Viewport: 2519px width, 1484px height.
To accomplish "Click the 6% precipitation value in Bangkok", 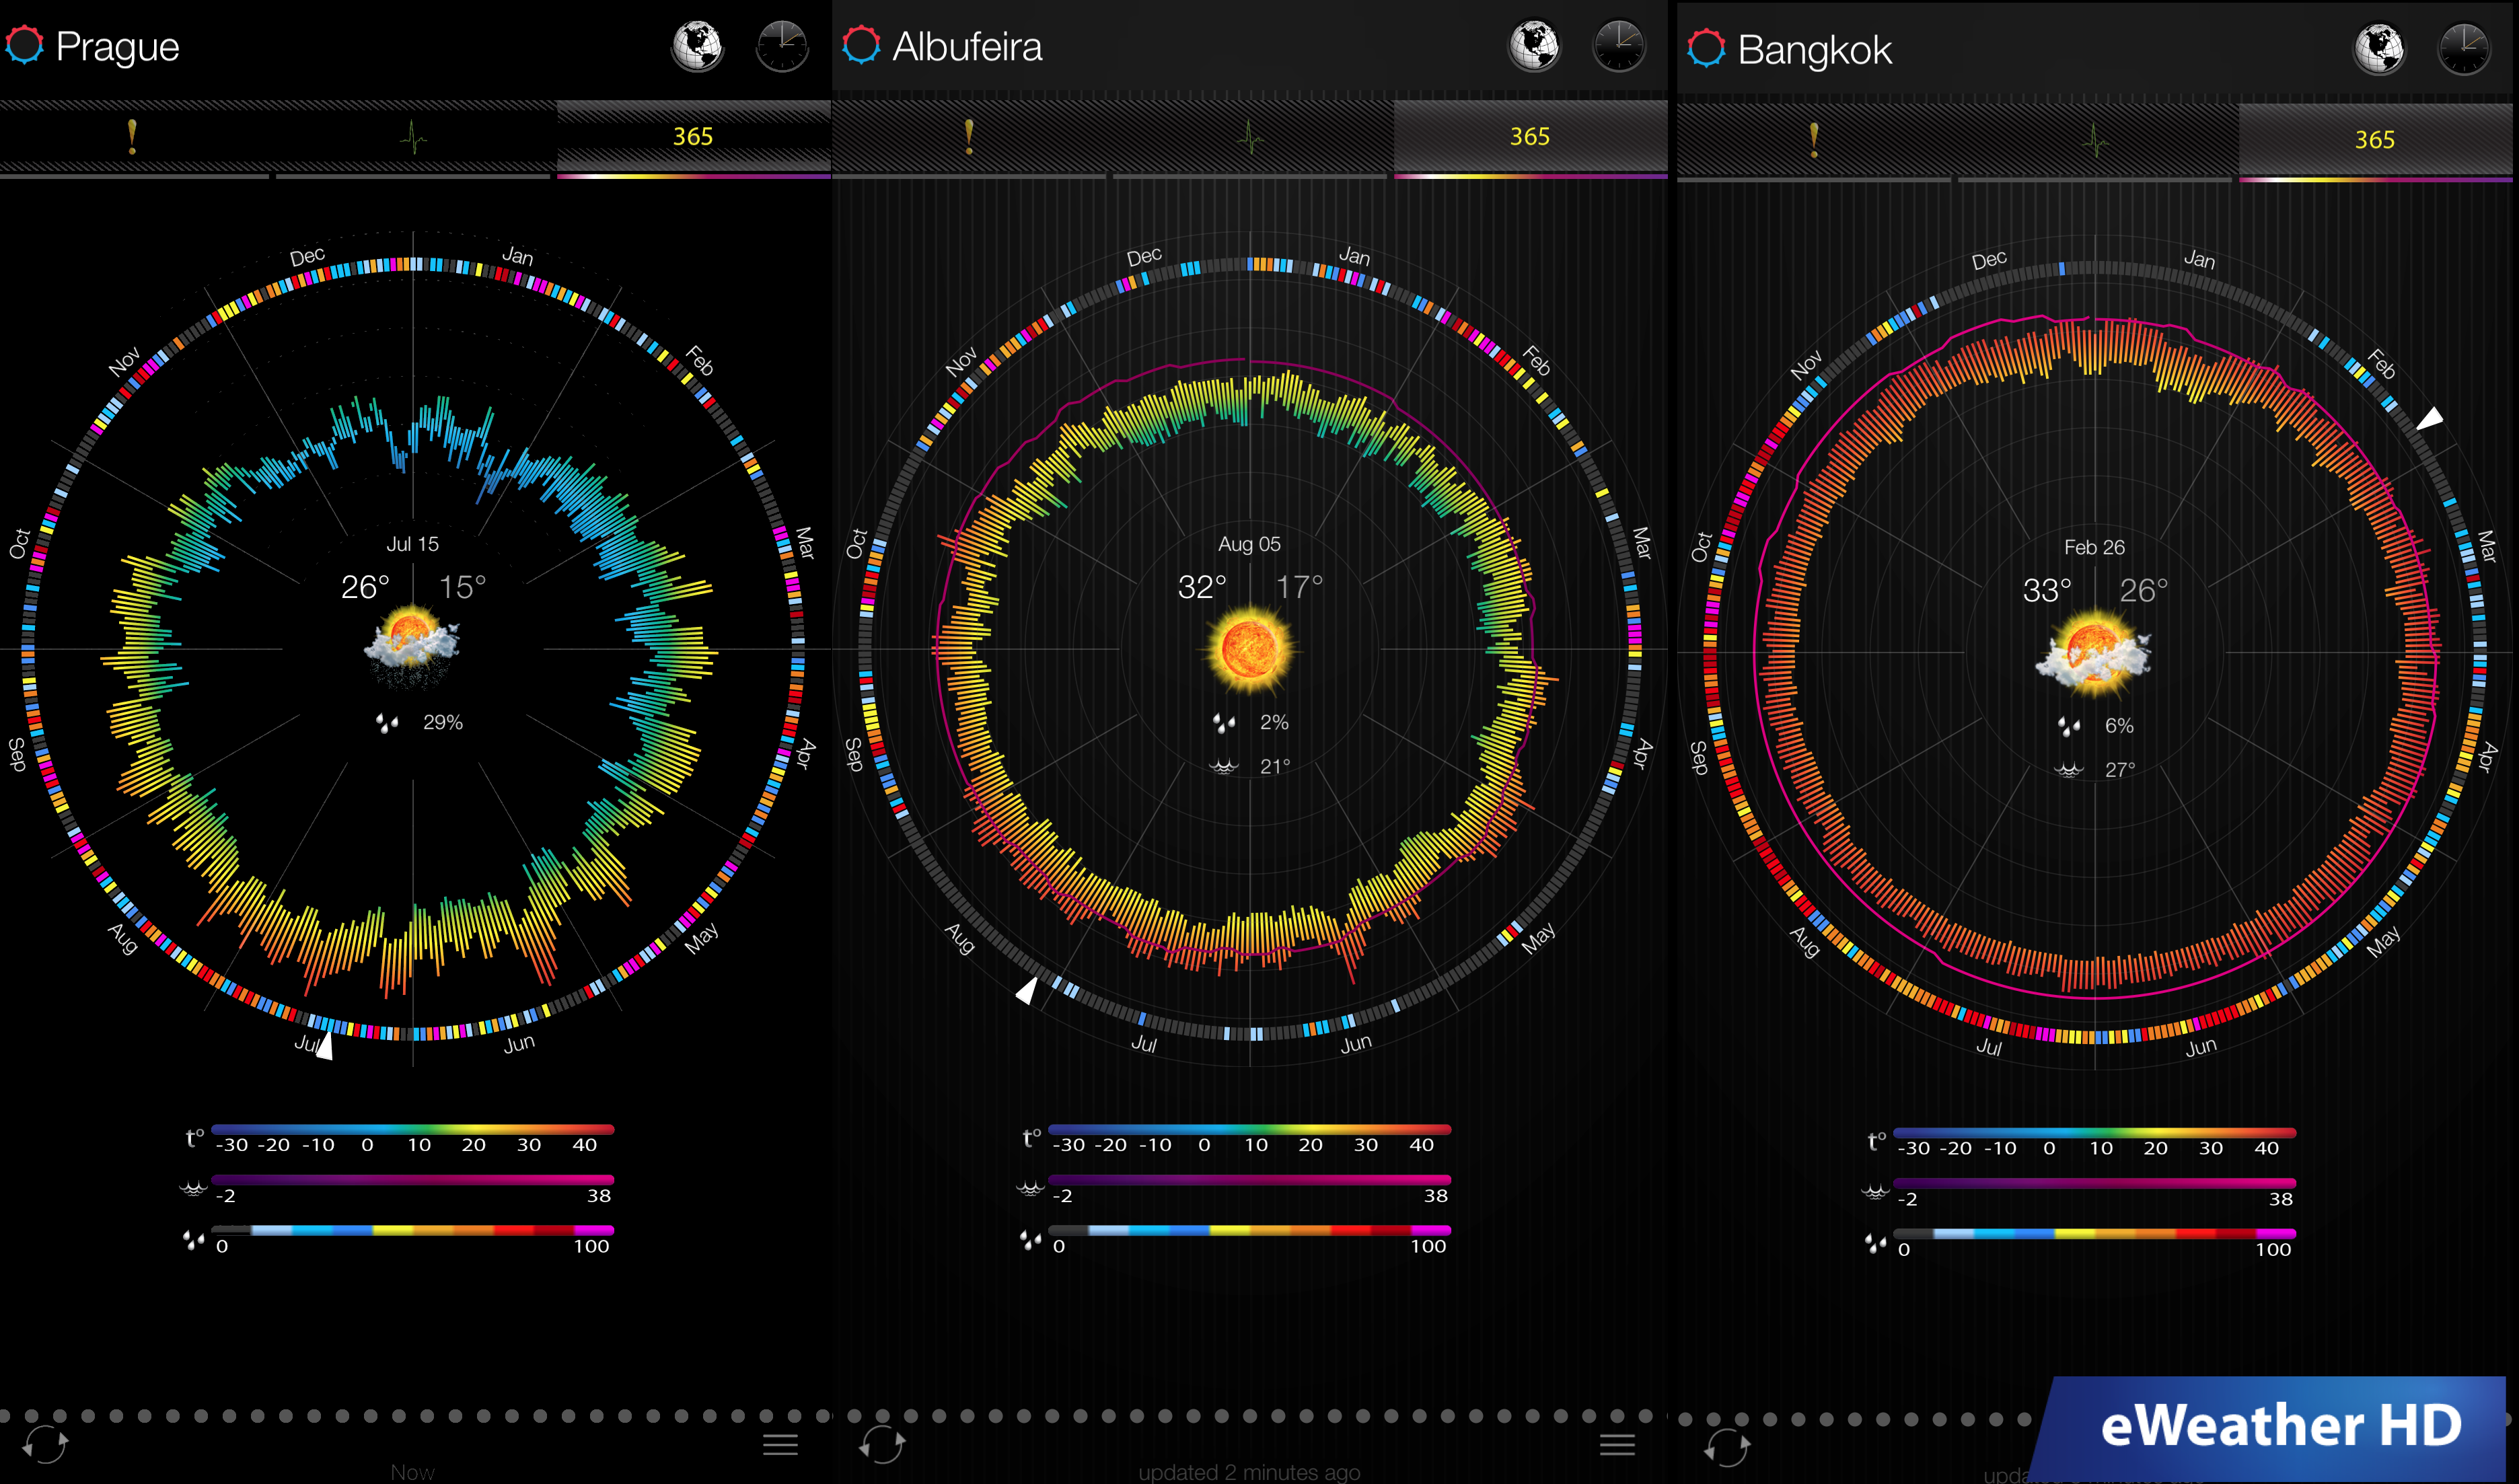I will [2119, 726].
